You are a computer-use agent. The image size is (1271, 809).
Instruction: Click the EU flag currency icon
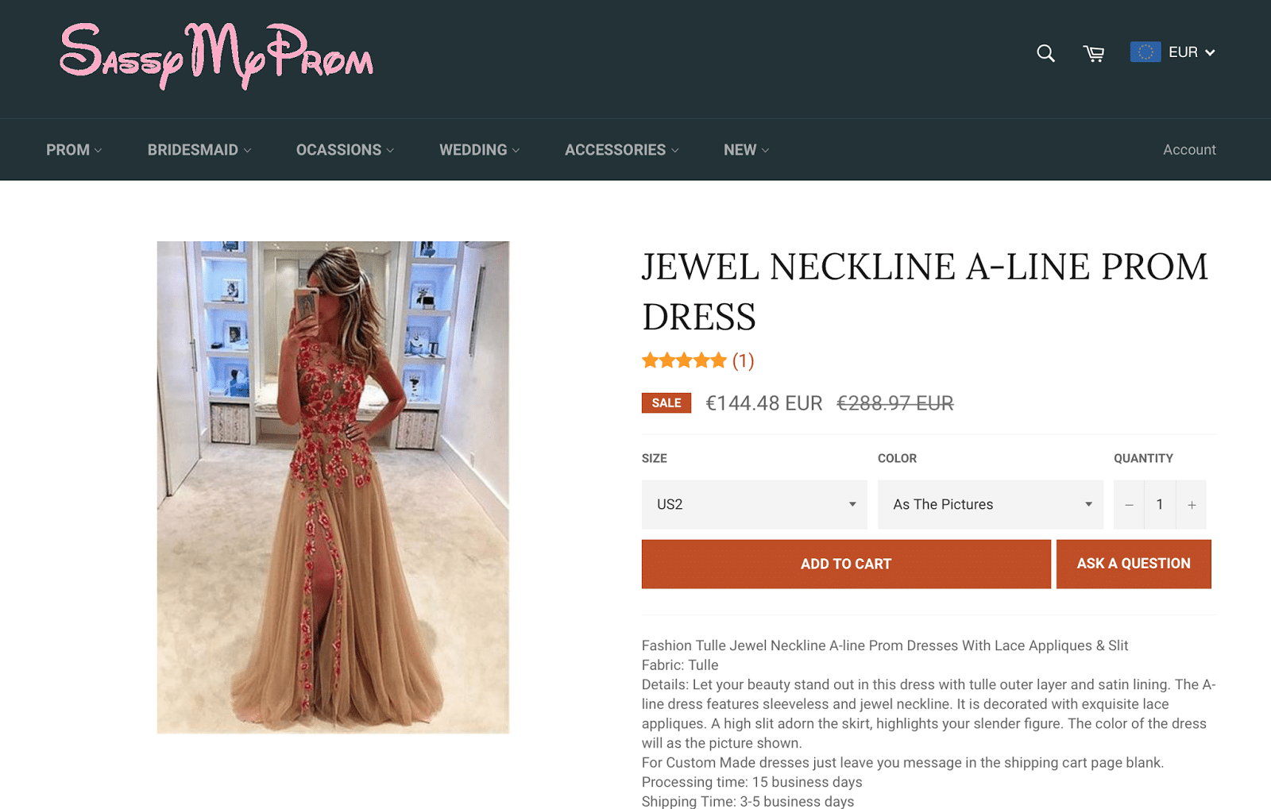click(x=1145, y=52)
